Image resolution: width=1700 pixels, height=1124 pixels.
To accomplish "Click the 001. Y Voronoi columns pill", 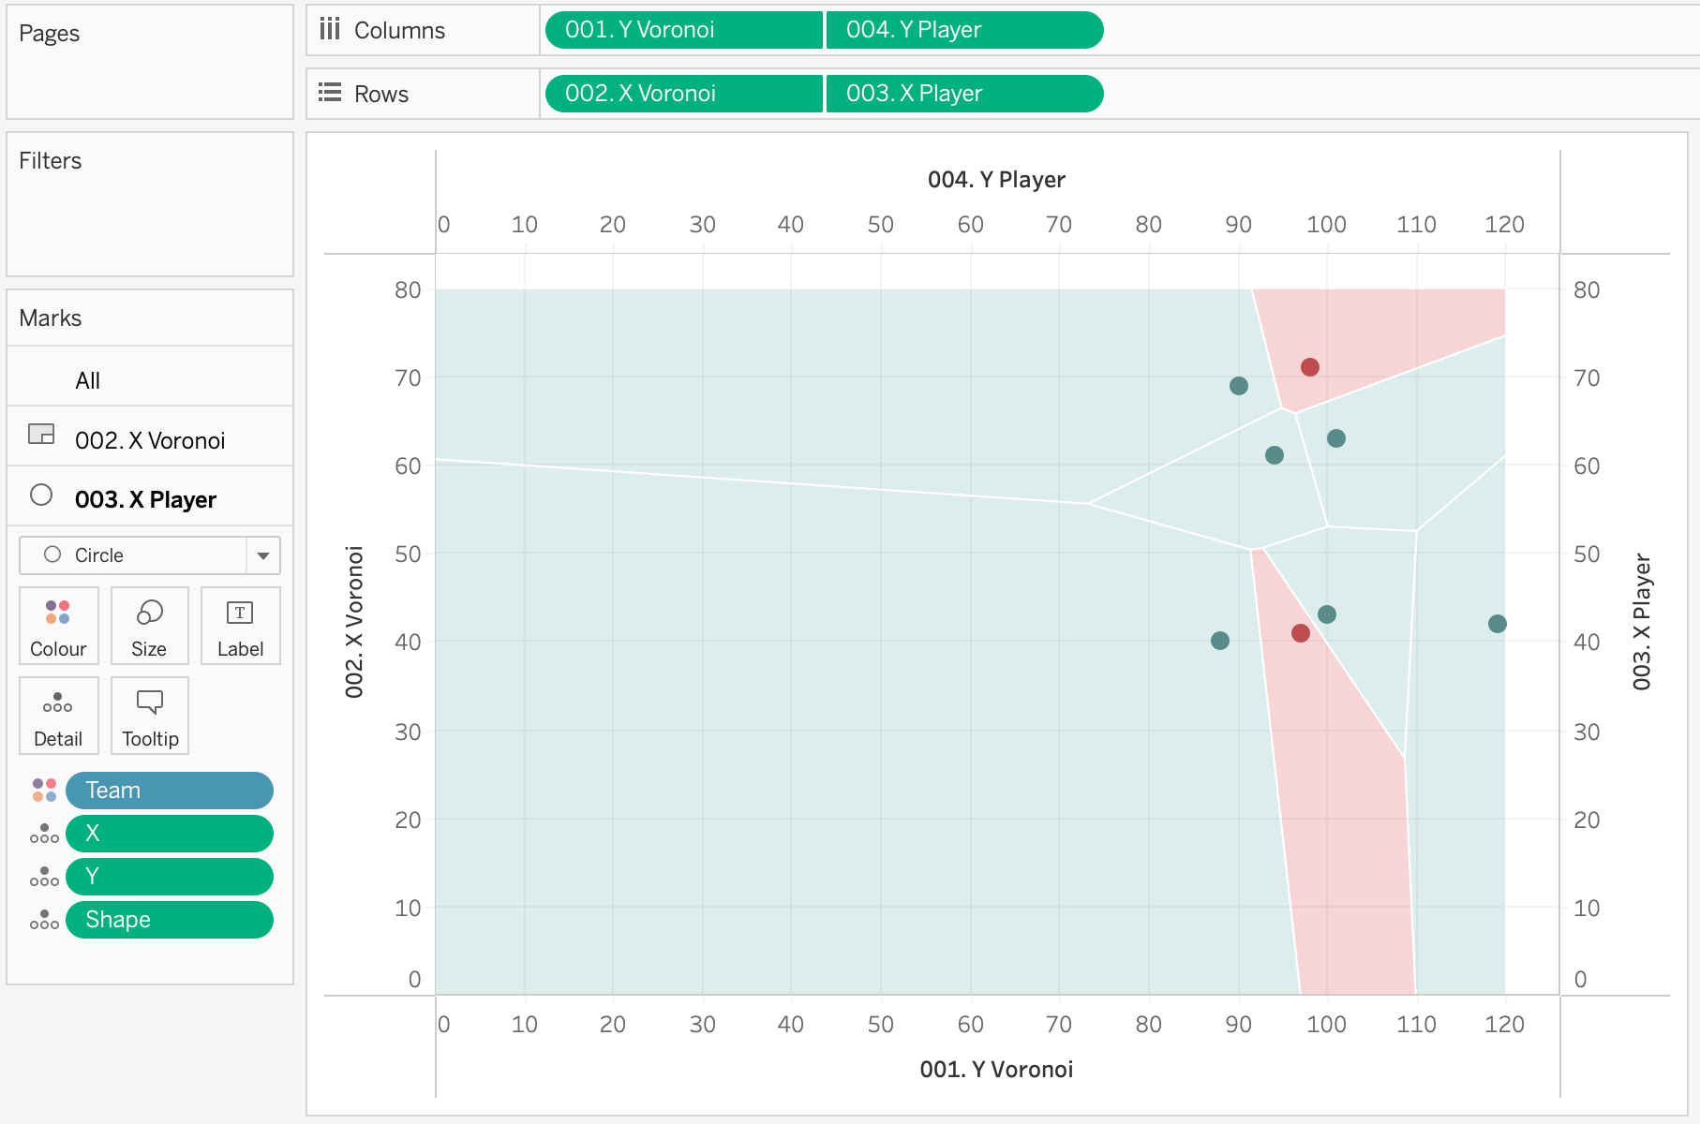I will (x=683, y=30).
